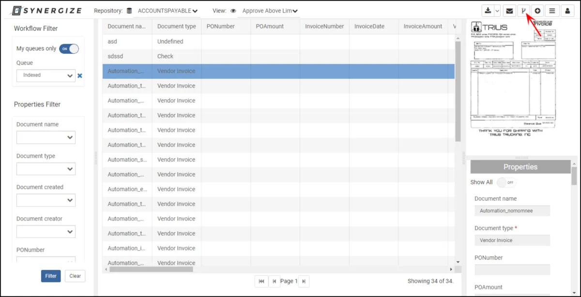Click the table's vertical scrollbar thumb

pyautogui.click(x=458, y=91)
